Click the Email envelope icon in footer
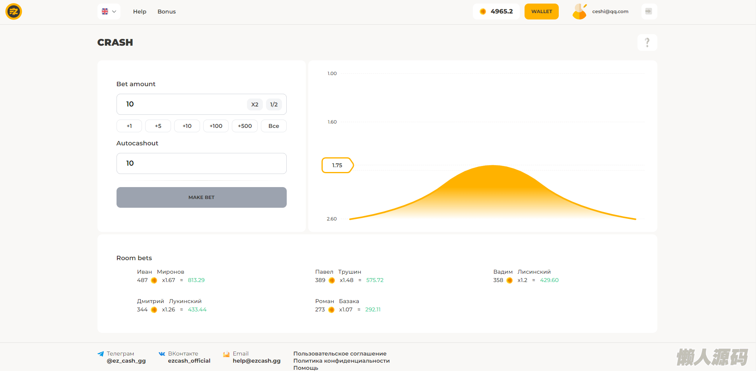The height and width of the screenshot is (371, 756). [226, 354]
